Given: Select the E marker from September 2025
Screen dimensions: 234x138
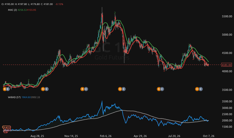Looking at the screenshot, I should click(x=46, y=89).
